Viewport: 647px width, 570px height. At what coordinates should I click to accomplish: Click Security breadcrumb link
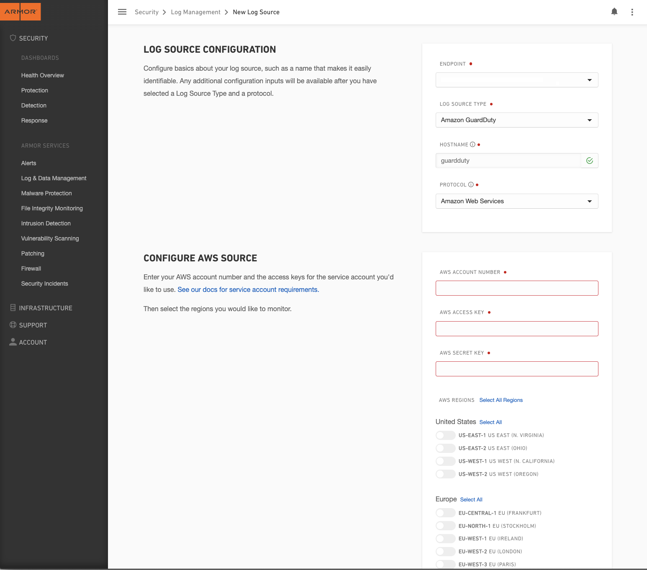146,12
